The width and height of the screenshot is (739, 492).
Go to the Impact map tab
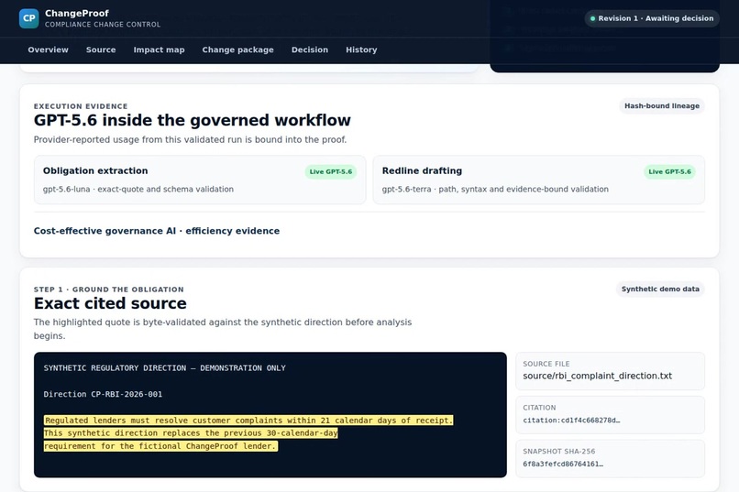(159, 49)
